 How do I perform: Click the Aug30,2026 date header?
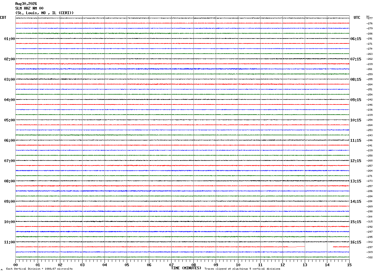click(26, 4)
